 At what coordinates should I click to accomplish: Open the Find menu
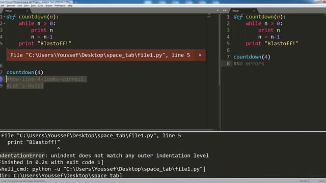click(x=19, y=6)
